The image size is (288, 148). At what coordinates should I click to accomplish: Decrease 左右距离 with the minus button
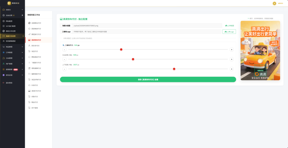point(64,59)
